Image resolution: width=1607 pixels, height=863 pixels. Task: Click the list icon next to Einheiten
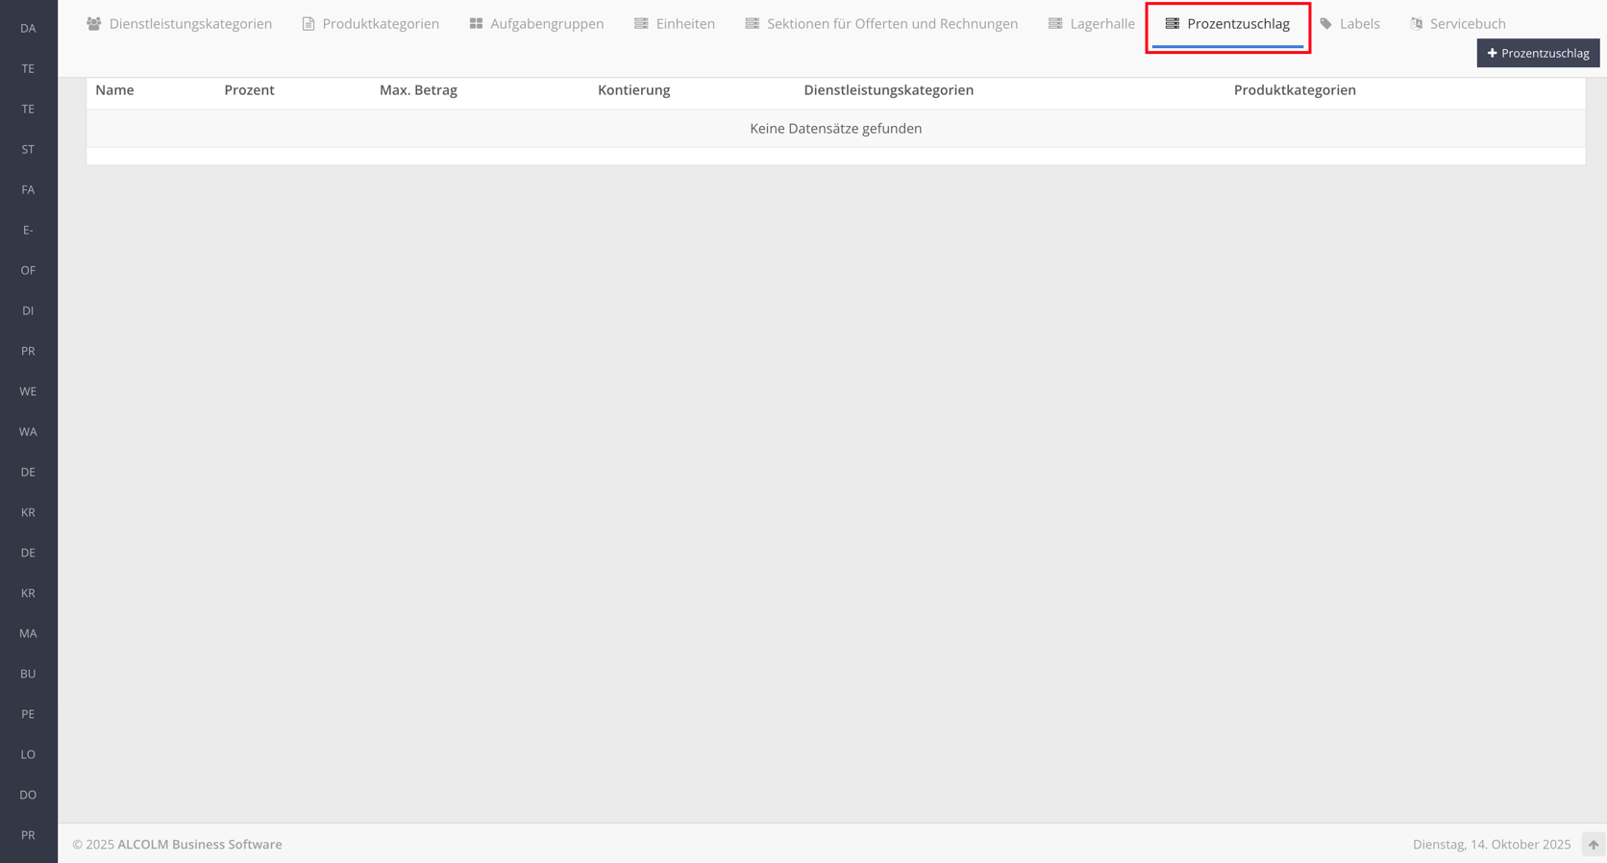[x=641, y=24]
